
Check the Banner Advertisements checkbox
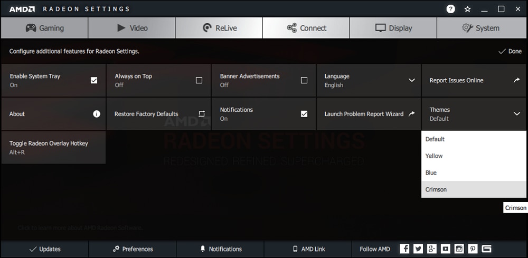point(304,80)
